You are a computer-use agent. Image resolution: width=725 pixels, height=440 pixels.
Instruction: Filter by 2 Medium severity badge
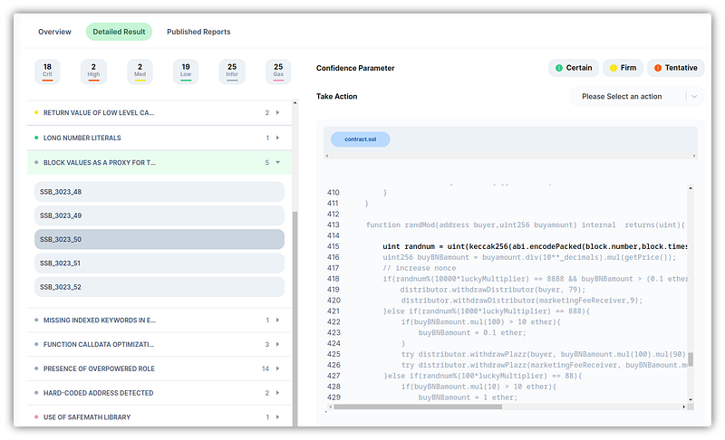click(x=140, y=72)
